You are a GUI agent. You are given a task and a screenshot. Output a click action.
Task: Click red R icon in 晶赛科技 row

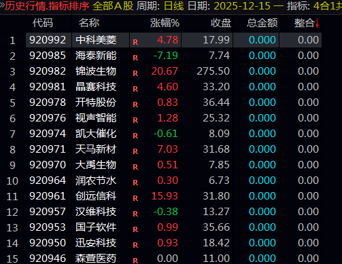(x=135, y=89)
